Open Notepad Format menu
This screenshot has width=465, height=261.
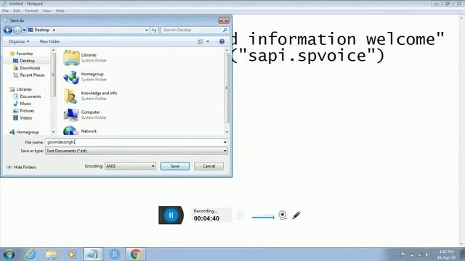click(31, 11)
